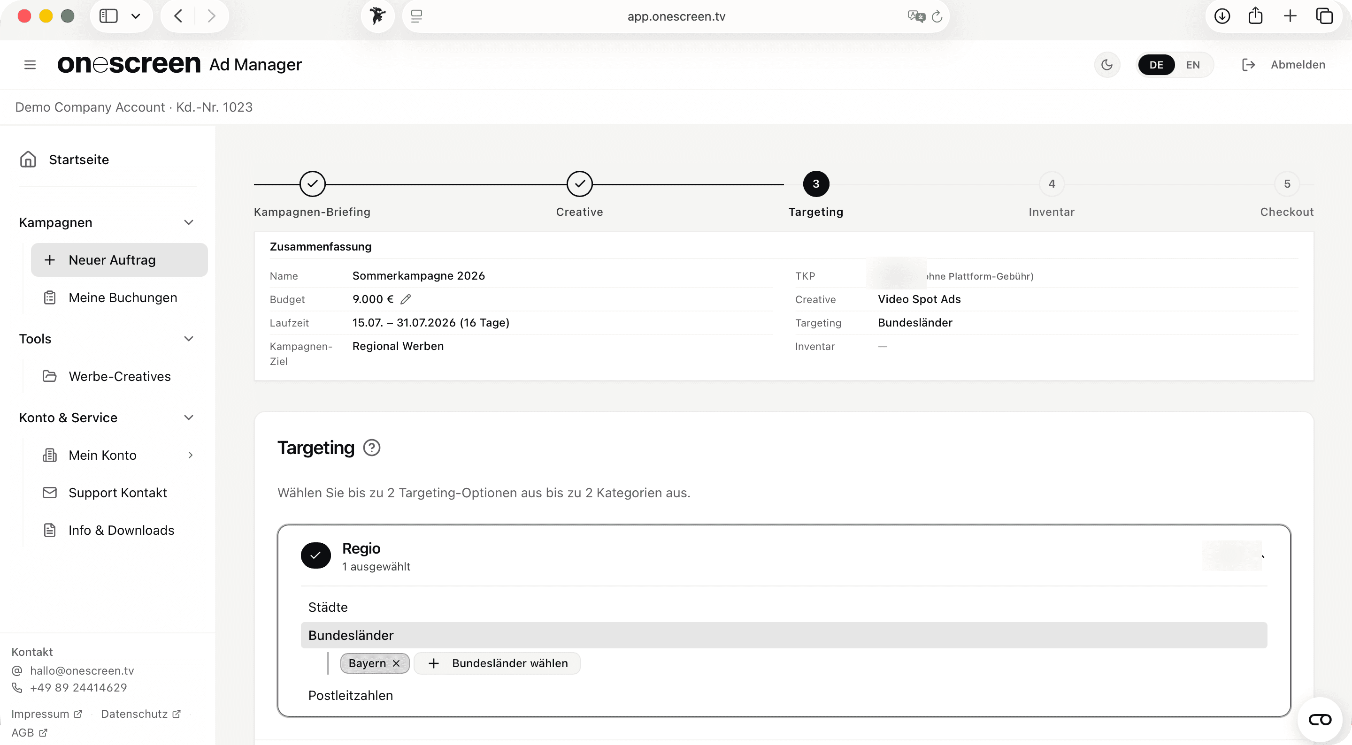Open Targeting help question mark icon
1352x745 pixels.
click(372, 448)
